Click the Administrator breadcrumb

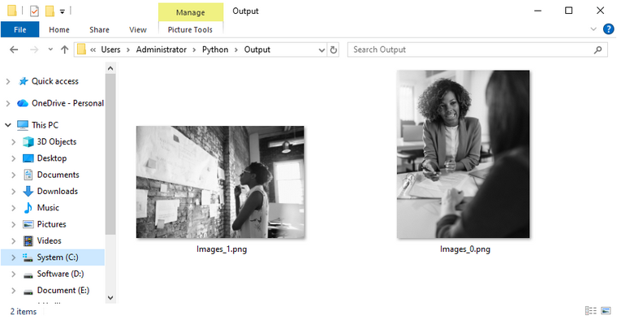coord(162,50)
